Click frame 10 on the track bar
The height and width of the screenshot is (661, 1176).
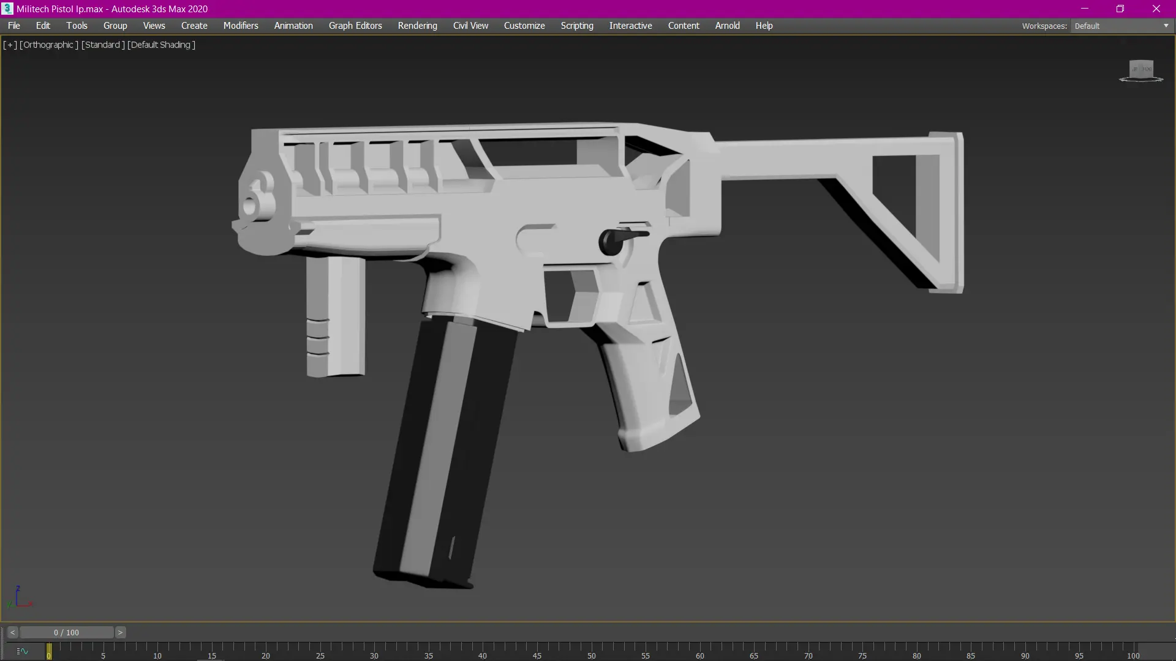tap(157, 651)
